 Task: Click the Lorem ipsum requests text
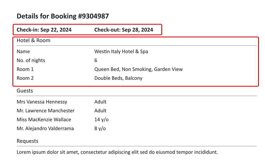[x=117, y=152]
